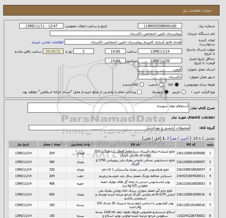Click the کد کالا column header
The width and height of the screenshot is (226, 218).
pos(191,144)
